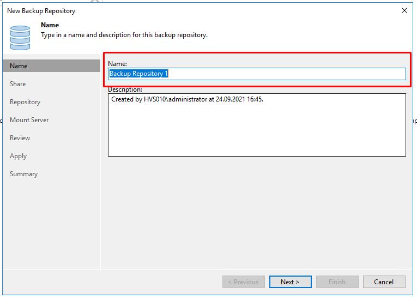This screenshot has width=417, height=299.
Task: Go to the Share wizard step
Action: tap(18, 84)
